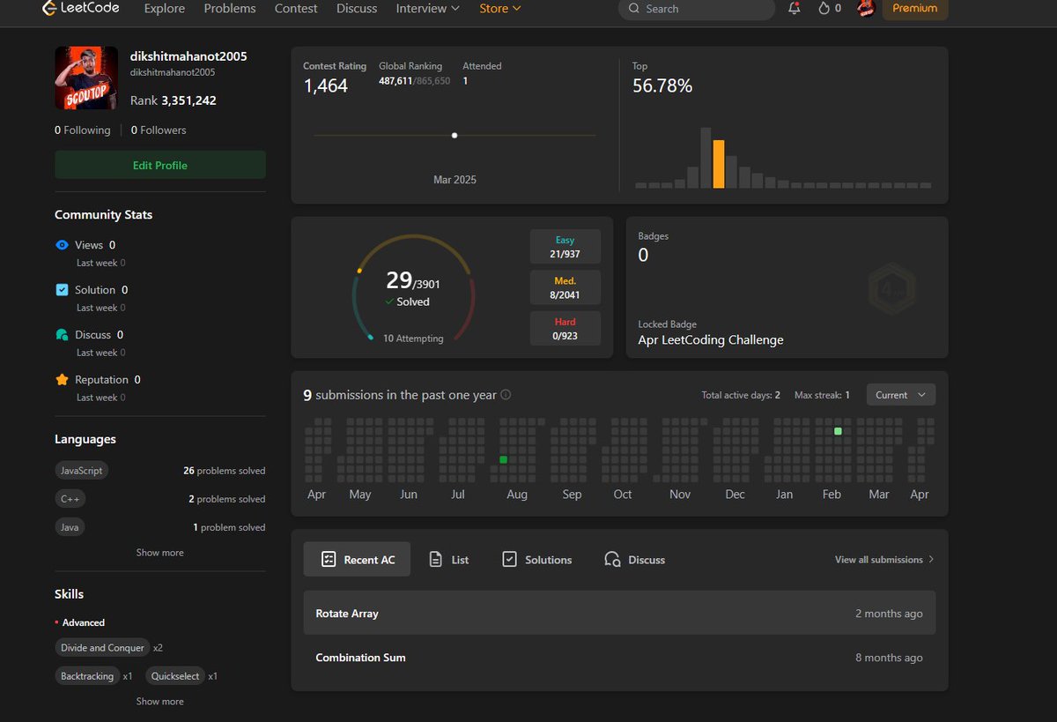Click the highlighted orange histogram bar

click(x=719, y=164)
